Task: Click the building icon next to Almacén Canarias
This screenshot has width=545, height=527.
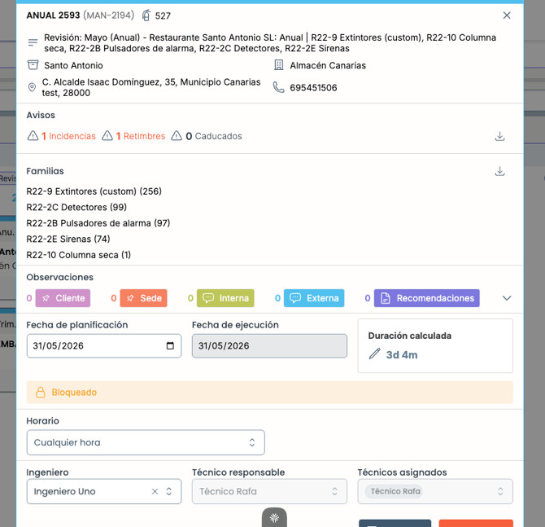Action: pyautogui.click(x=278, y=65)
